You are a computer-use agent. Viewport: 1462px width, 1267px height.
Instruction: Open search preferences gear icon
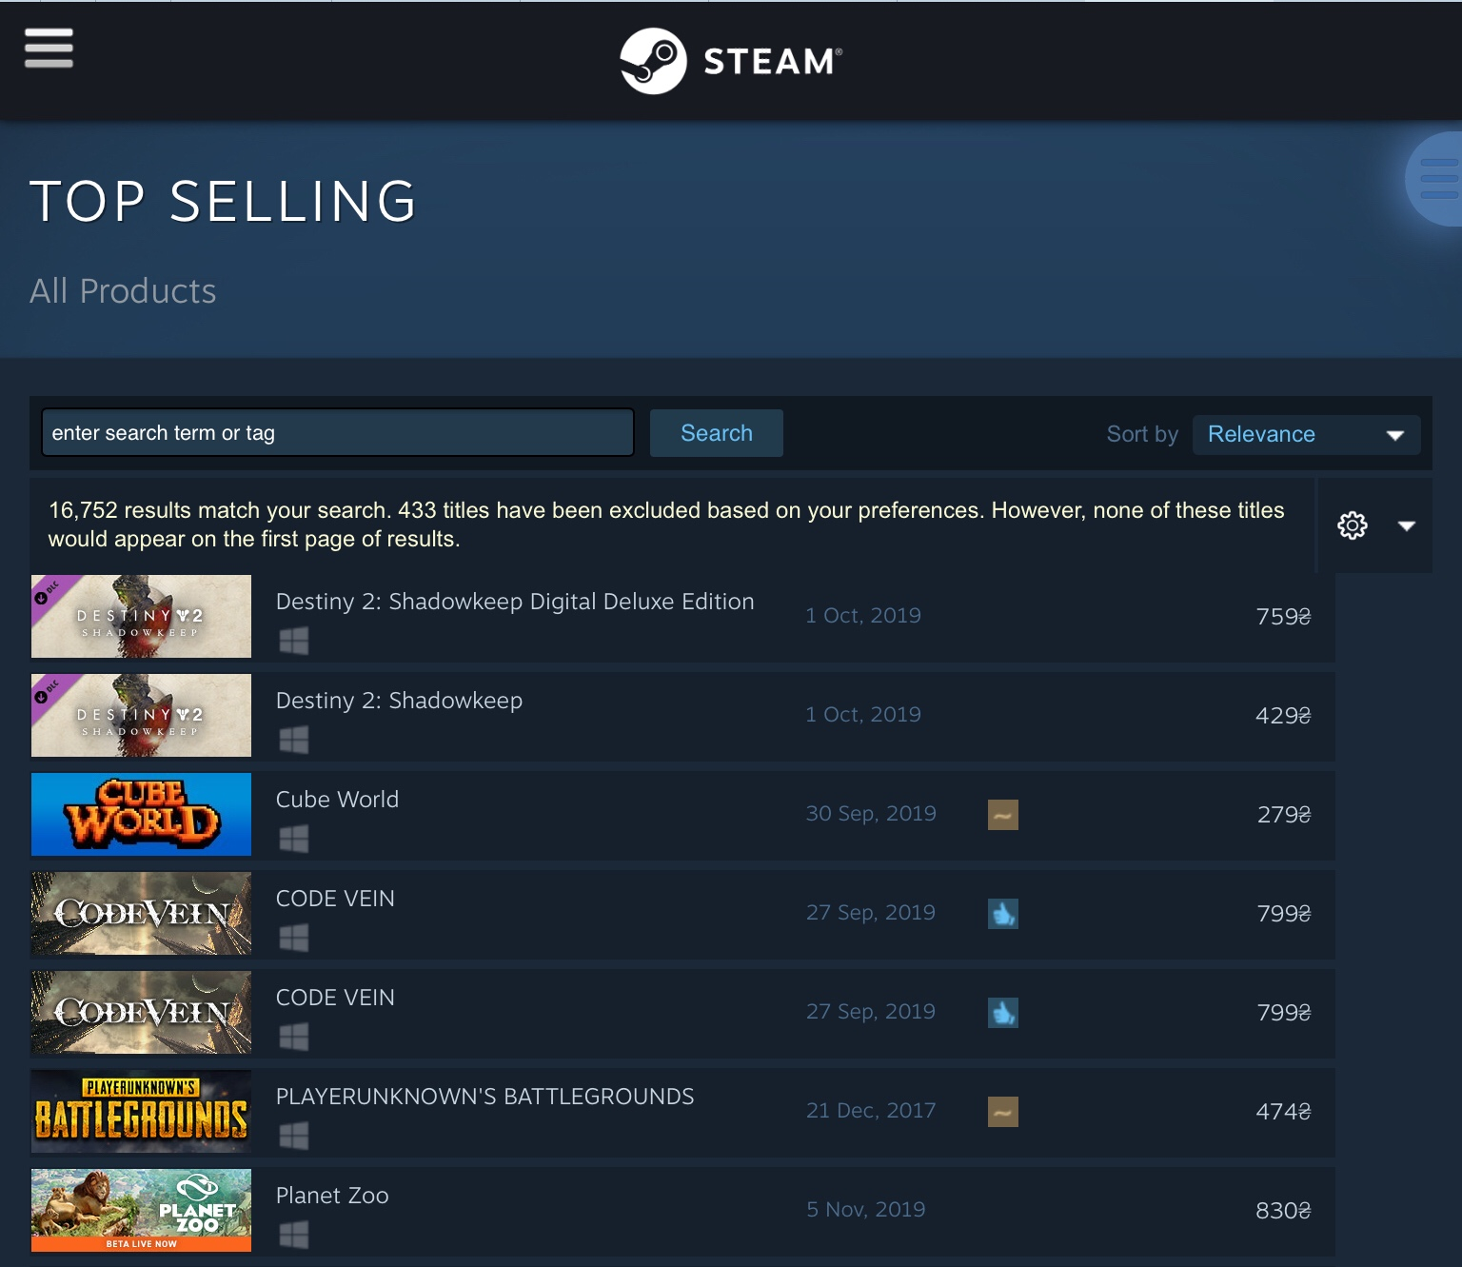pos(1352,525)
